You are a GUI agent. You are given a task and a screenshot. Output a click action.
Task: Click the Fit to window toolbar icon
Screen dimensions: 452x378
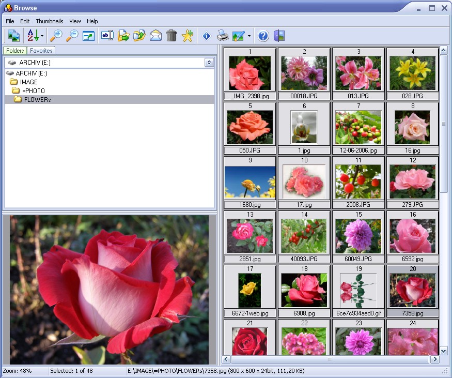pyautogui.click(x=88, y=36)
